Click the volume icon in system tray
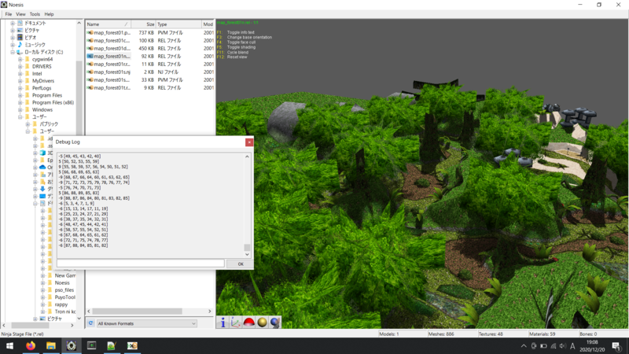Viewport: 629px width, 354px height. (x=562, y=346)
